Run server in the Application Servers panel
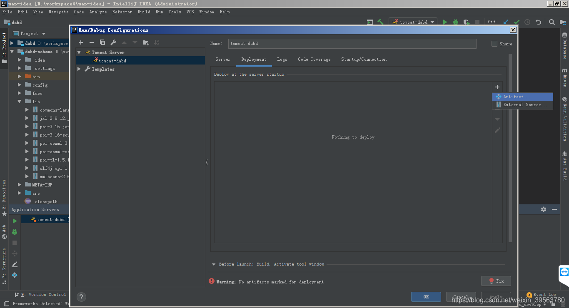The image size is (569, 308). 15,221
